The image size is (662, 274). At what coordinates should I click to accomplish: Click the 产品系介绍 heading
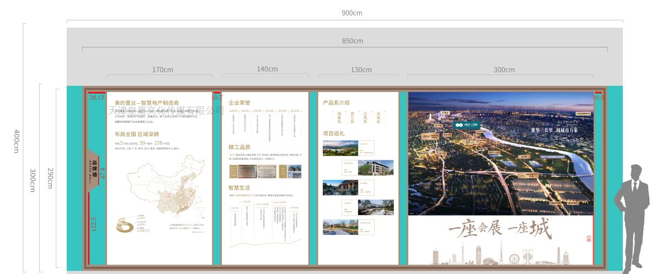[x=336, y=103]
